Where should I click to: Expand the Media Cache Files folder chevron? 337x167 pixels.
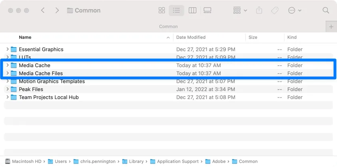click(x=8, y=73)
